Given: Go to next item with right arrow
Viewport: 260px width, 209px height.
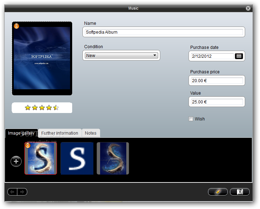Looking at the screenshot, I should point(22,192).
